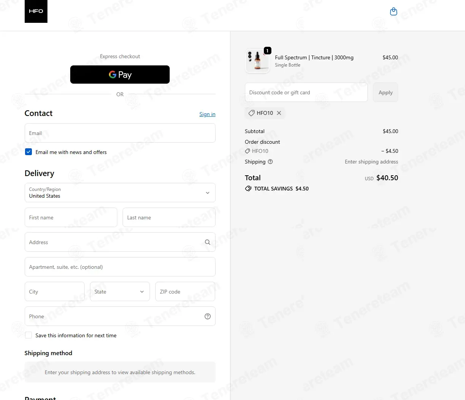
Task: Click the phone field help icon
Action: [208, 316]
